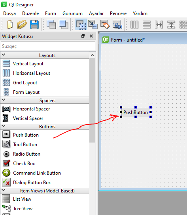Image resolution: width=187 pixels, height=215 pixels.
Task: Collapse the Layouts category
Action: coord(4,55)
